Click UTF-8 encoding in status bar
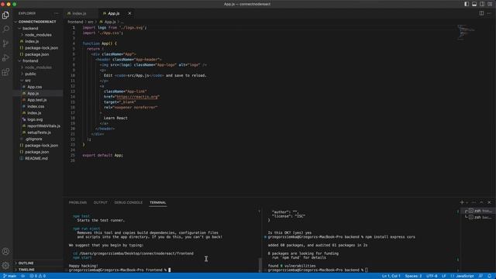 [x=432, y=276]
